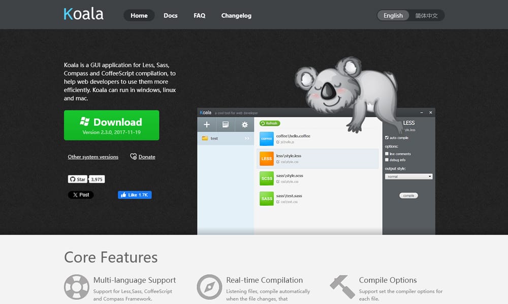508x304 pixels.
Task: Toggle the auto compile checkbox
Action: click(x=387, y=138)
